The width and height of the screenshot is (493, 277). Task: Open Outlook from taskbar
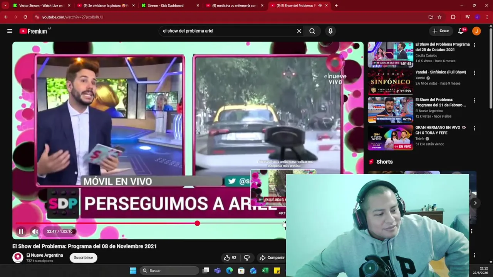pos(253,270)
